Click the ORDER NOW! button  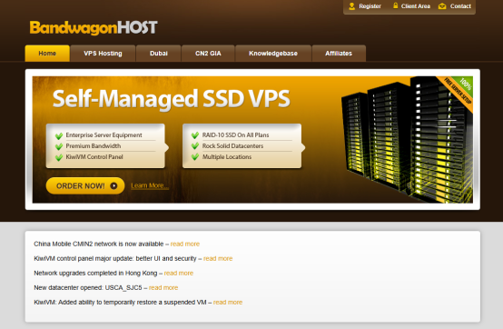(85, 185)
